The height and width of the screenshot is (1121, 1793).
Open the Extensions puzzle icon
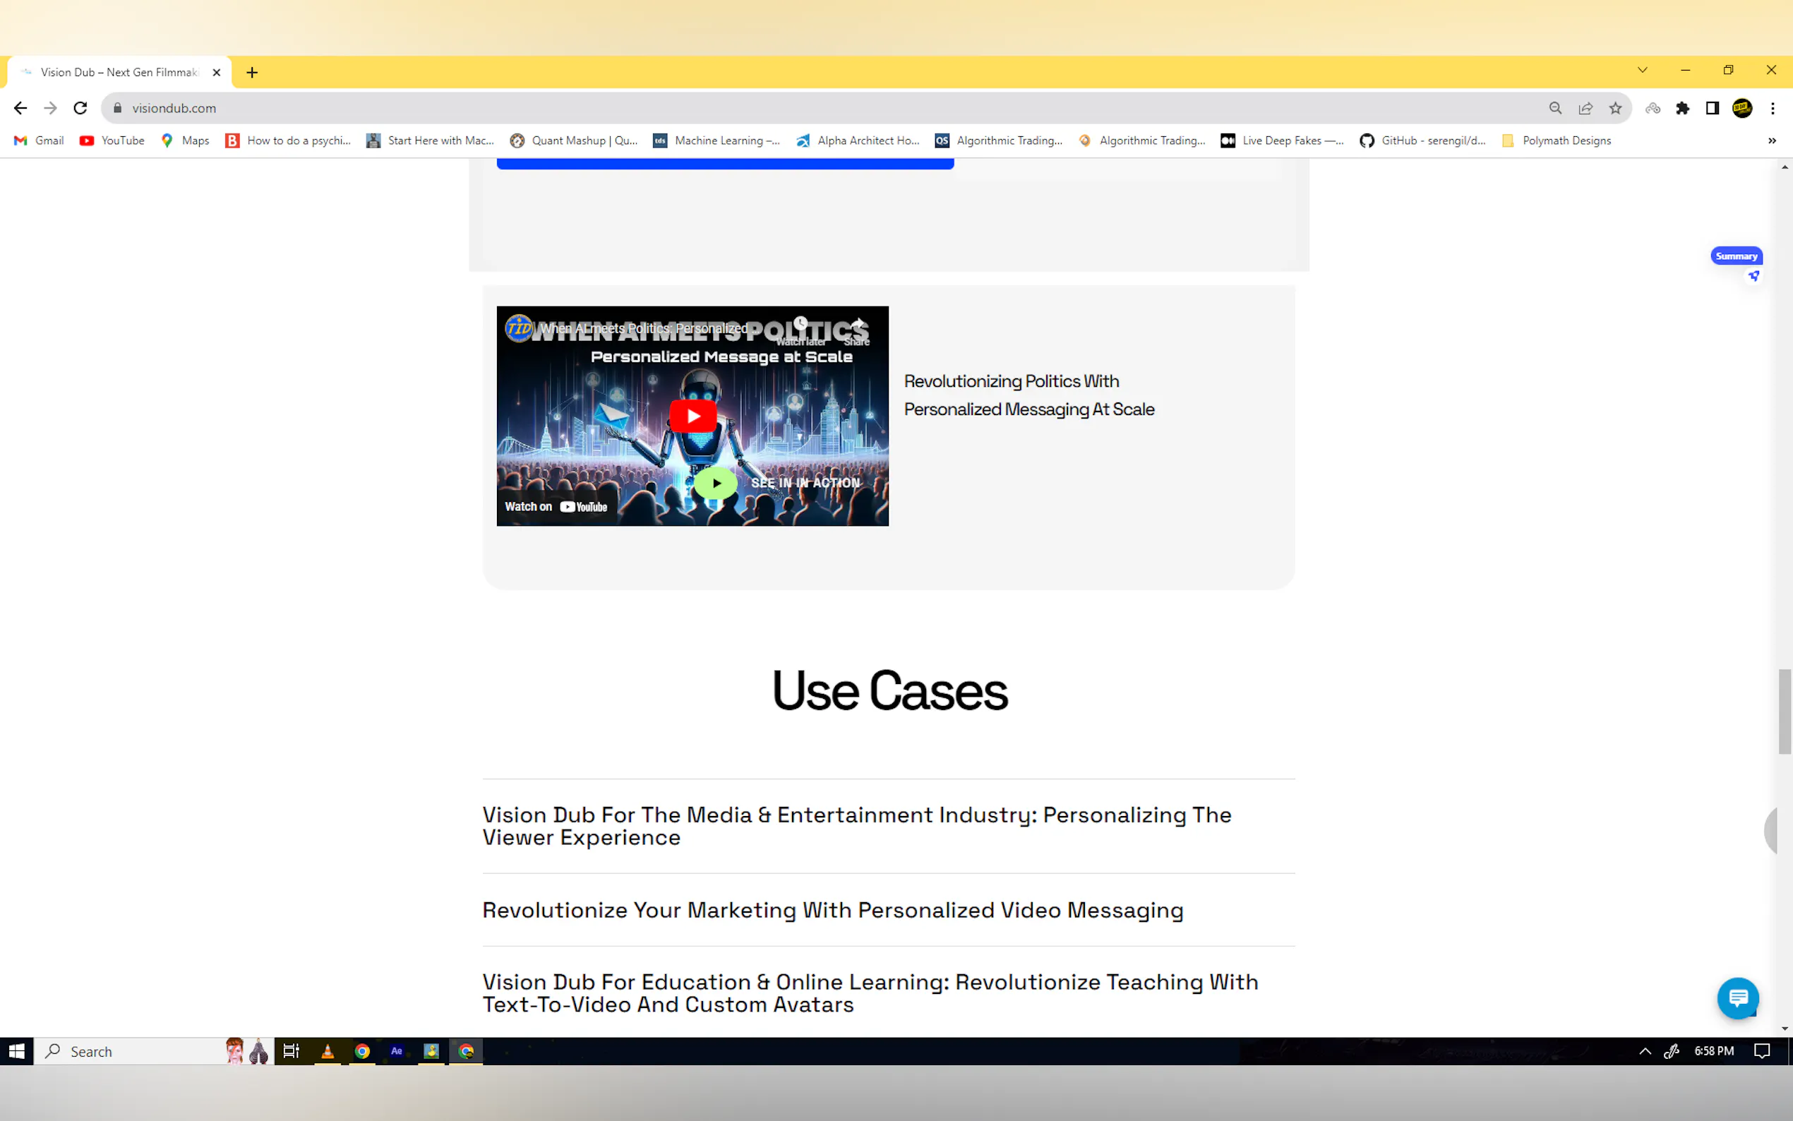click(x=1683, y=108)
